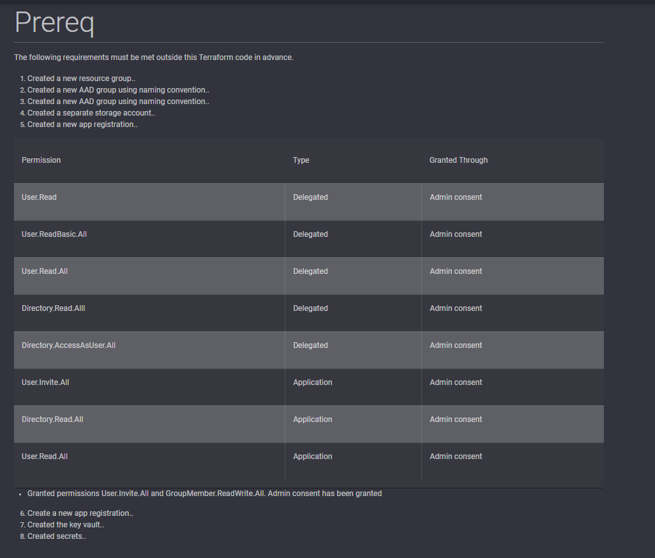
Task: Click step 2 "Created a new AAD group" text
Action: [118, 89]
